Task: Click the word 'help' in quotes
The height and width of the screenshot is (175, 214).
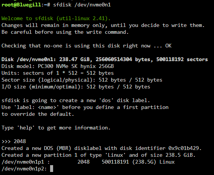Action: coord(26,128)
